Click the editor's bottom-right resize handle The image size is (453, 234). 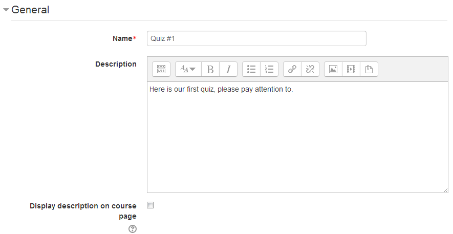click(446, 190)
